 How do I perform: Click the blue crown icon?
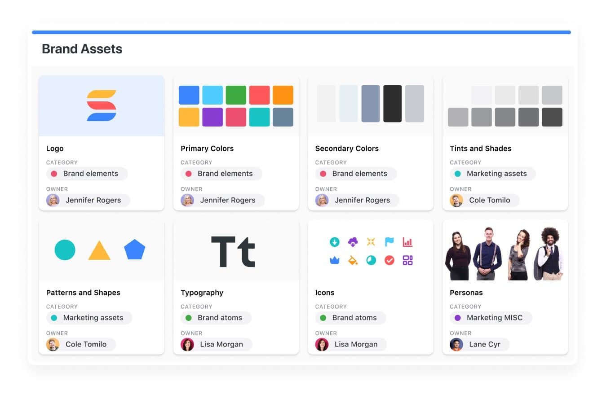[335, 260]
